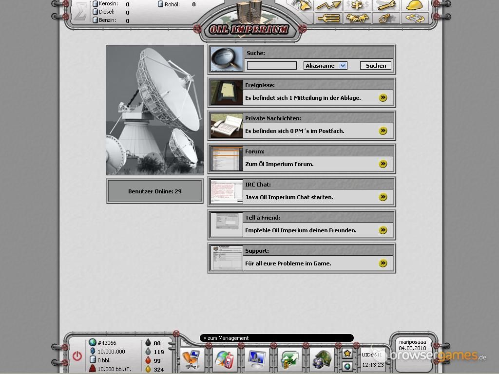Click the Diesel stock label
The height and width of the screenshot is (374, 499).
pos(107,12)
